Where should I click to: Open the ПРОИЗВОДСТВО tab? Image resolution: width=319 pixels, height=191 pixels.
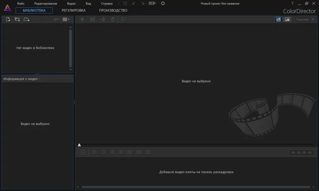[113, 10]
